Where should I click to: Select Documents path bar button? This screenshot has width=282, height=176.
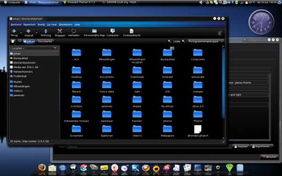(45, 41)
